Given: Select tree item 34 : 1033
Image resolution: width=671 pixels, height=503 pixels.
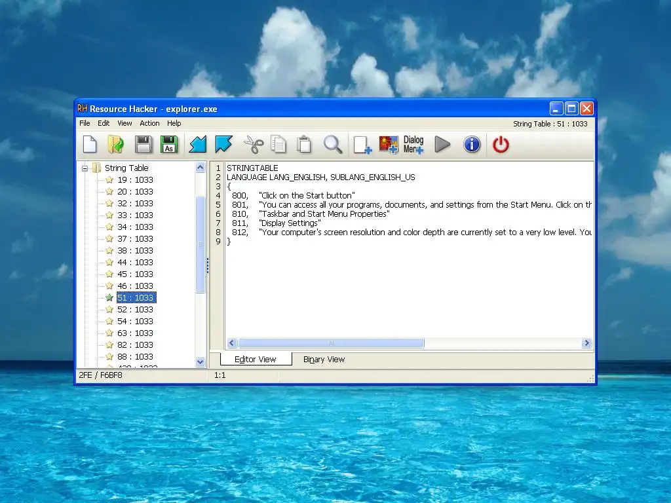Looking at the screenshot, I should (135, 227).
